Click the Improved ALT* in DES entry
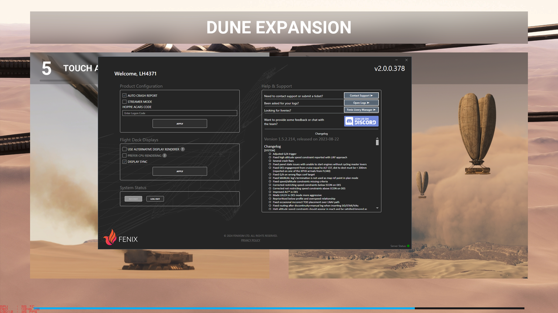Viewport: 558px width, 313px height. [x=286, y=192]
